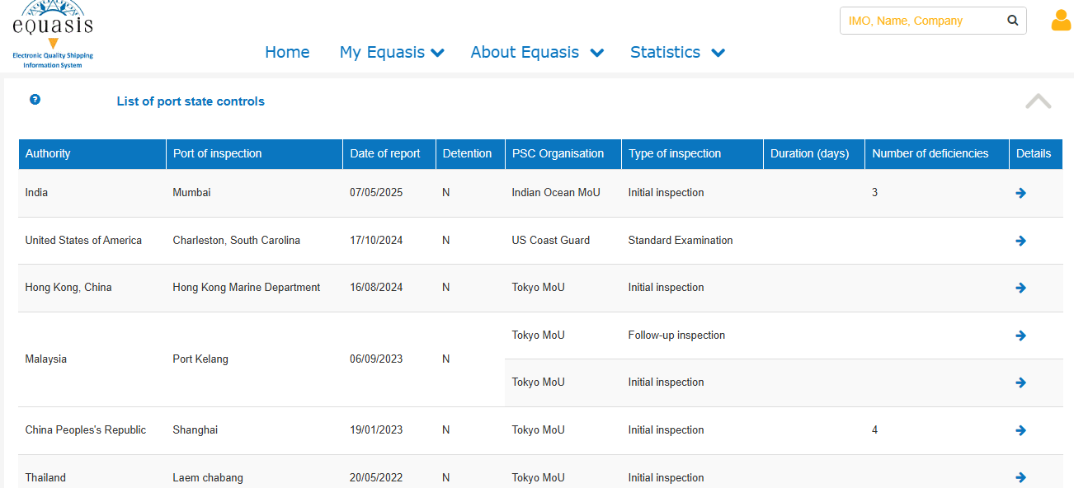Collapse the port state controls list

[1038, 101]
